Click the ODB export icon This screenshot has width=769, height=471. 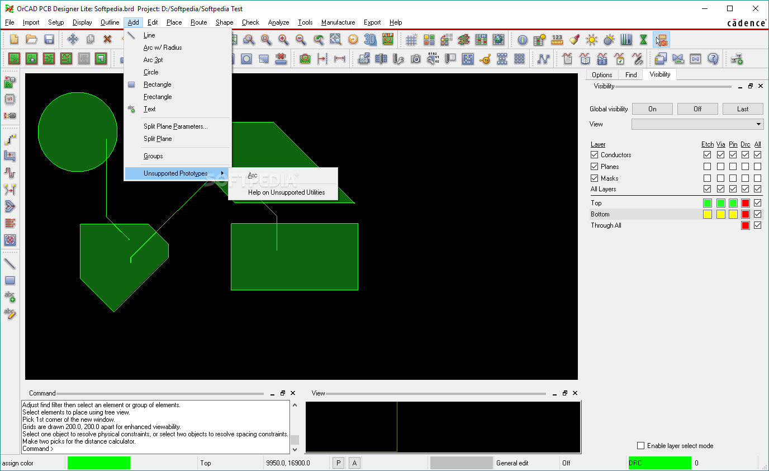[x=364, y=58]
